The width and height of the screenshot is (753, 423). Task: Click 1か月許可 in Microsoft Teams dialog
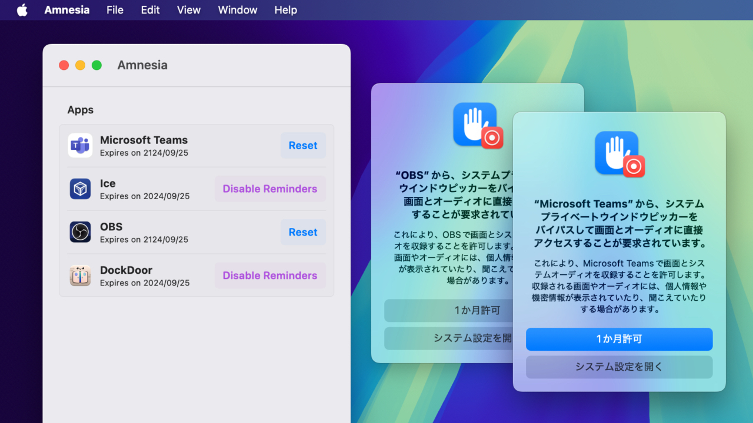pos(619,339)
